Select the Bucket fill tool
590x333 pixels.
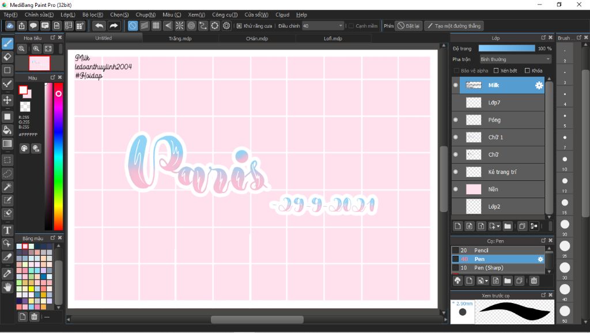tap(7, 130)
